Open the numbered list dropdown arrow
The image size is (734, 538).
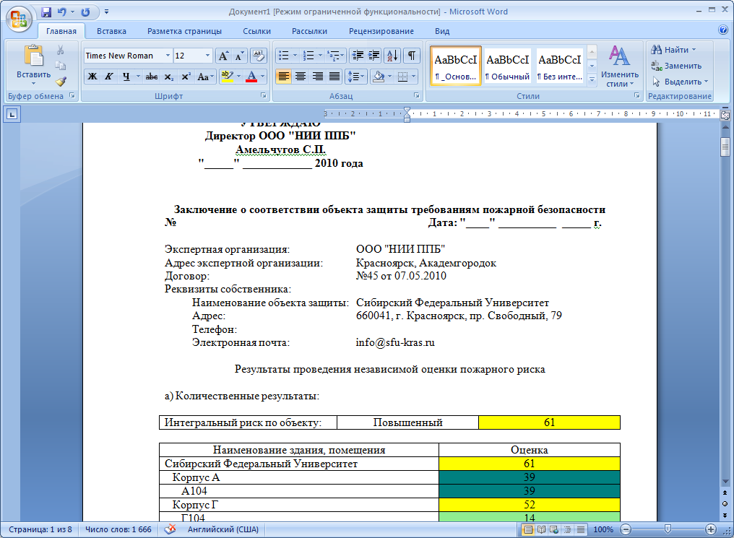pos(320,56)
